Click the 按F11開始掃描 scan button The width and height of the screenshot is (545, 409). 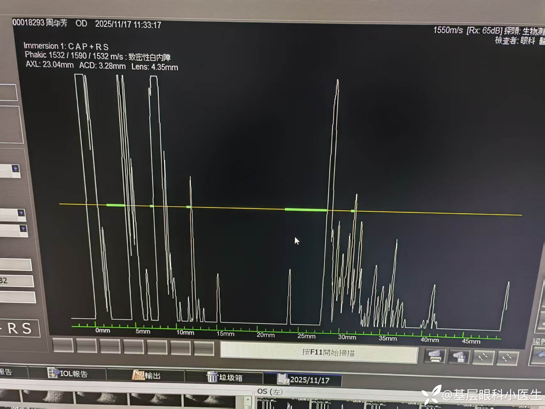[x=319, y=352]
